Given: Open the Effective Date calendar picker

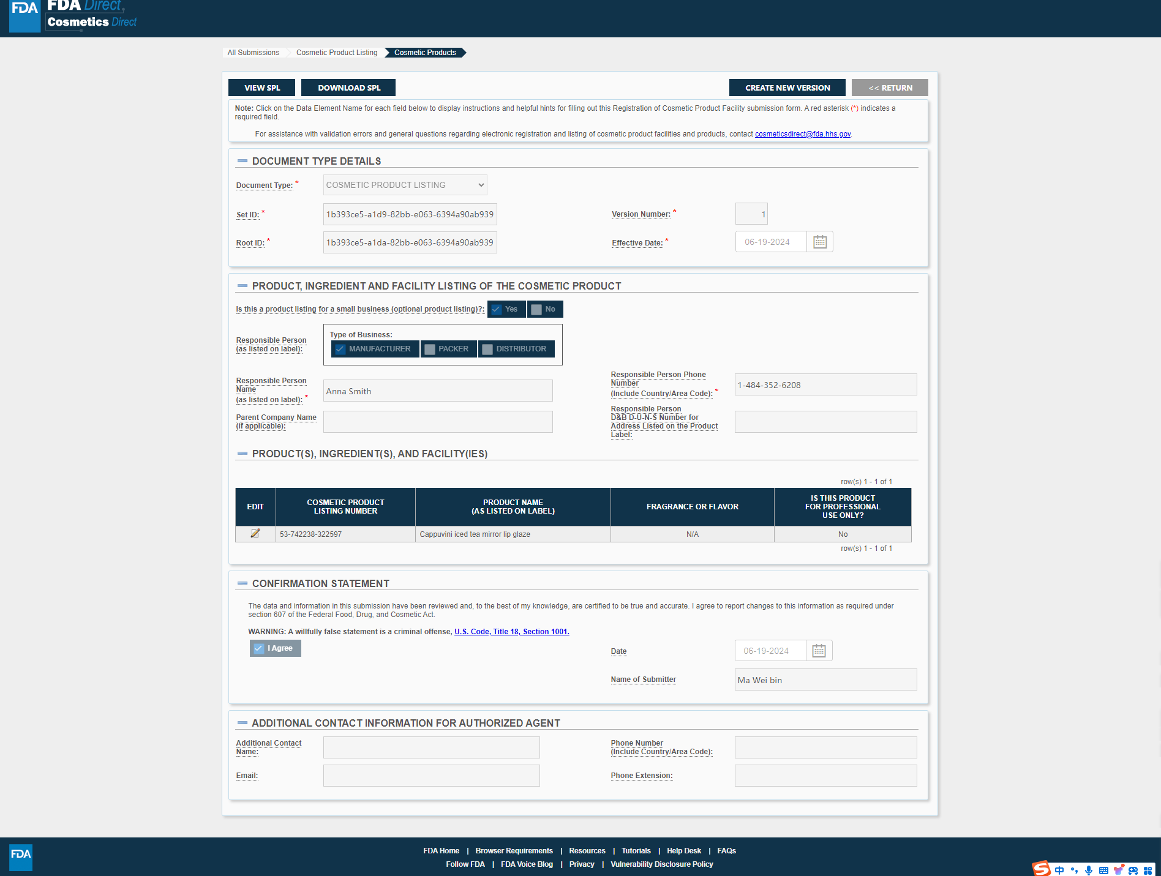Looking at the screenshot, I should point(820,242).
